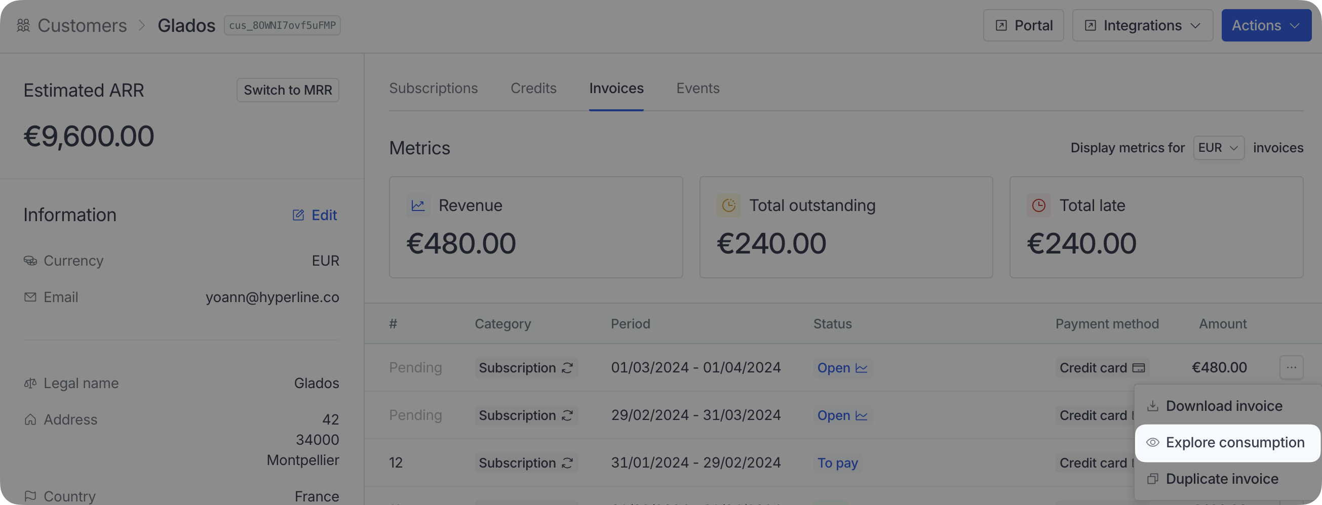Open the Customers breadcrumb link
The image size is (1322, 505).
coord(82,25)
